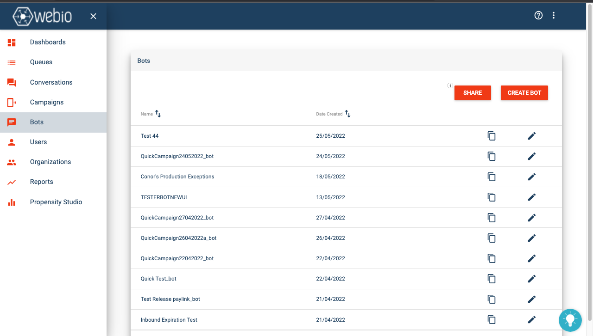
Task: Click the copy icon for Test 44
Action: (x=492, y=136)
